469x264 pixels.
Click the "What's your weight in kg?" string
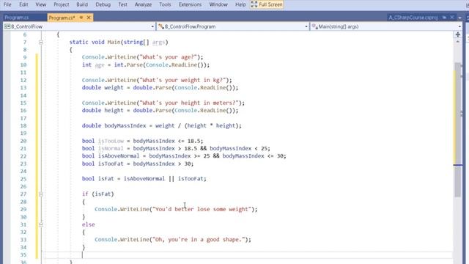182,80
